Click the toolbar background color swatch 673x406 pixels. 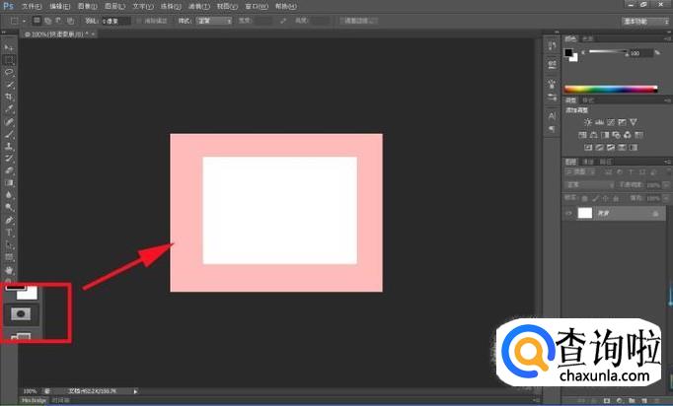coord(28,294)
